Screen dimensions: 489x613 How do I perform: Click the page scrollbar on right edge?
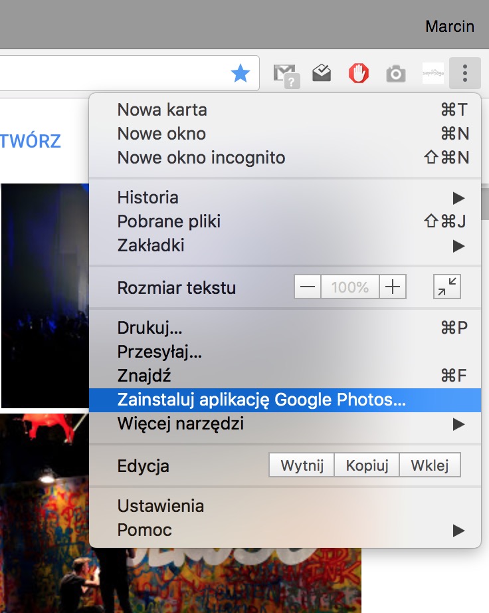pos(485,203)
